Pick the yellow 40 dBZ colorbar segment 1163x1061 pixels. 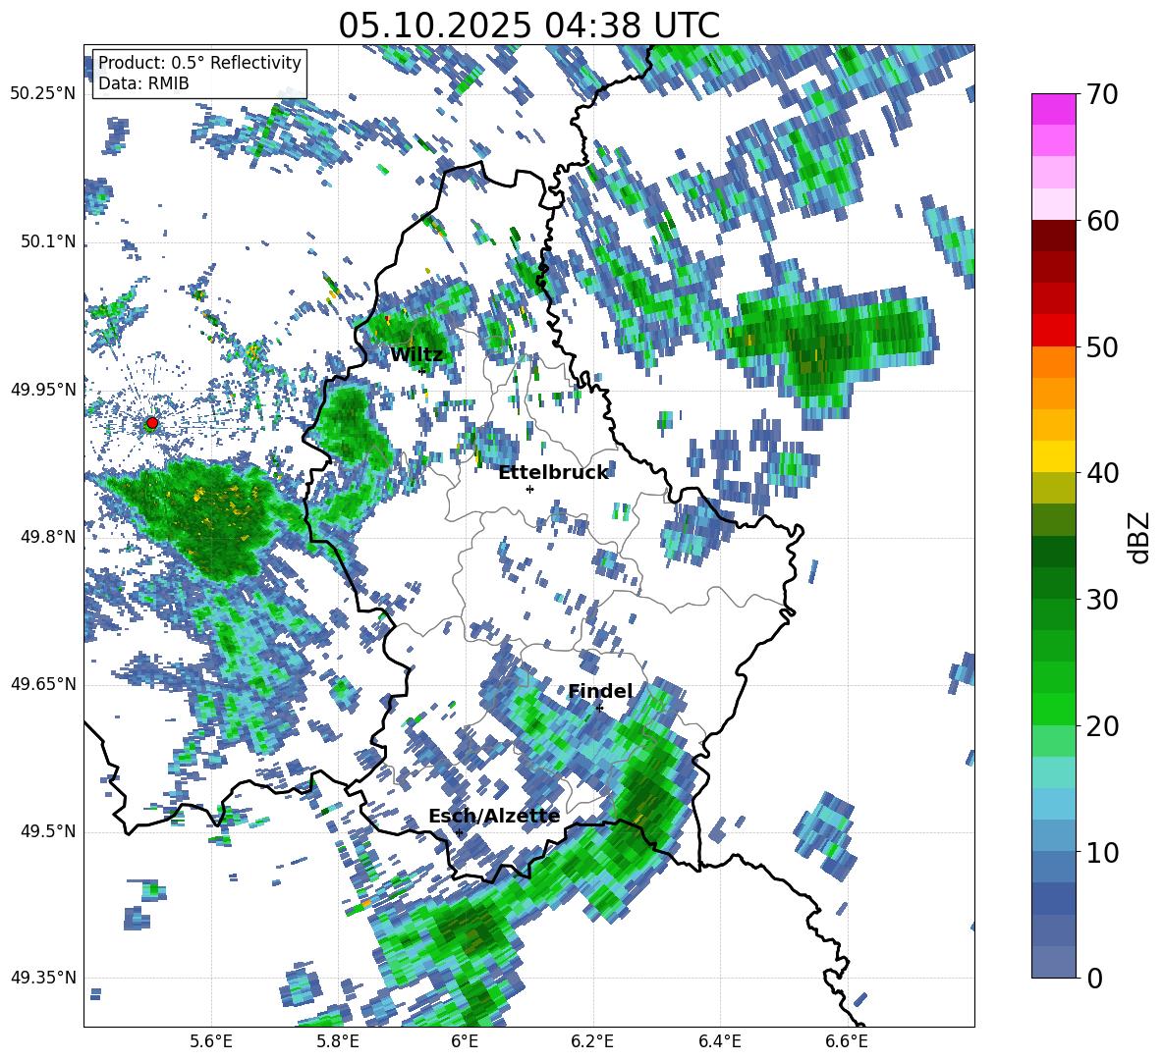pos(1053,456)
